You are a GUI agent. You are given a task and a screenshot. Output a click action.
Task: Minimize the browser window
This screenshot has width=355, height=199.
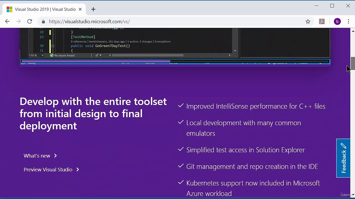click(317, 6)
